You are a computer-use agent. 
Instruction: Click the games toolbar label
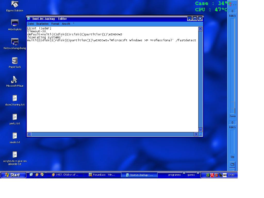pos(191,175)
